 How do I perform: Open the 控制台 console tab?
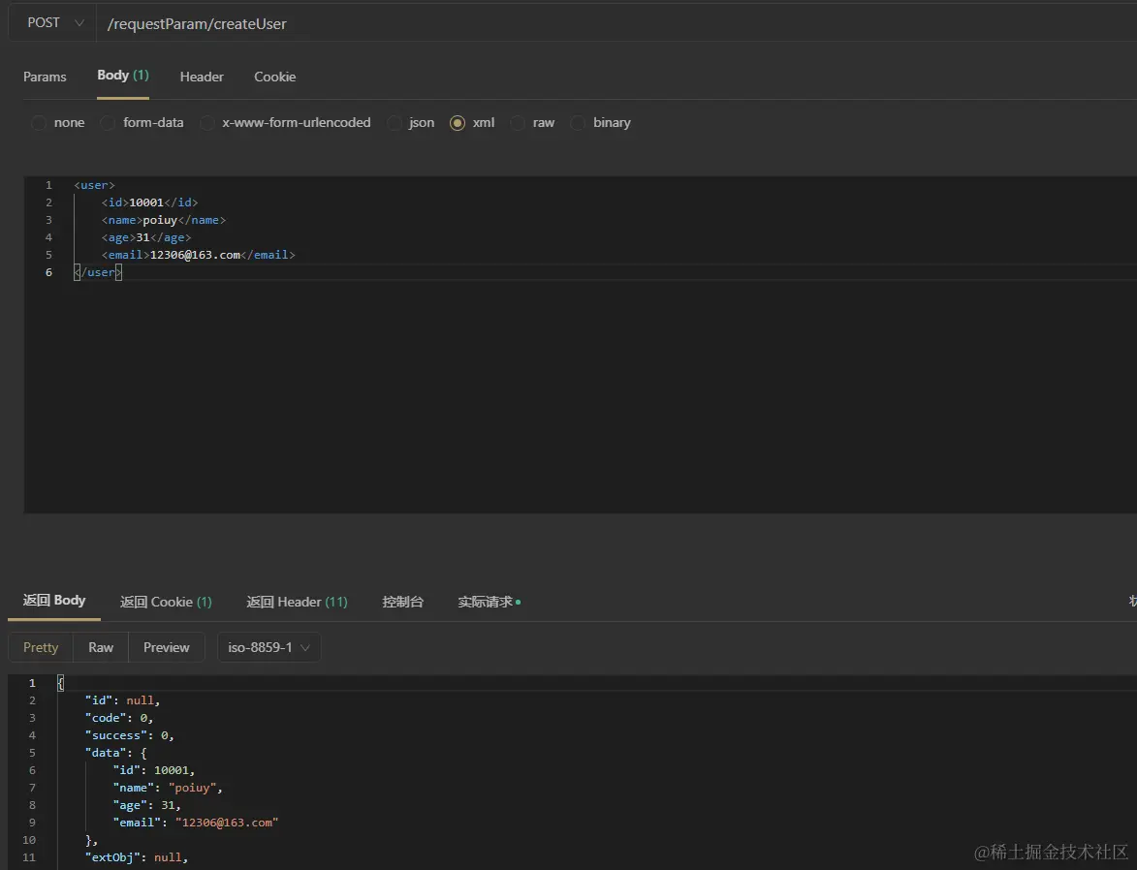pos(402,602)
